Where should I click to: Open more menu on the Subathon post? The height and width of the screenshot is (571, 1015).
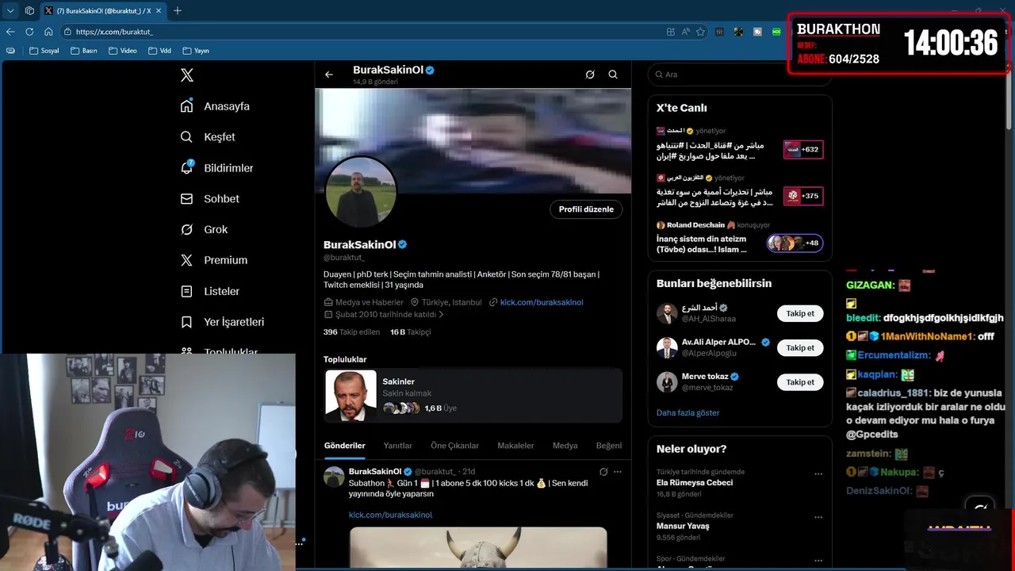618,472
